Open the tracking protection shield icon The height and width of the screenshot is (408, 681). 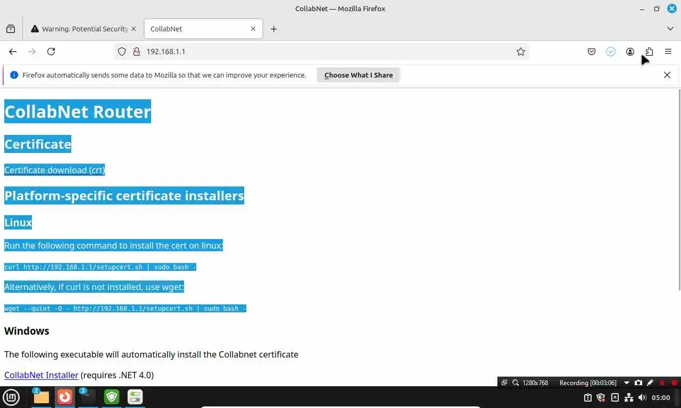[x=122, y=52]
